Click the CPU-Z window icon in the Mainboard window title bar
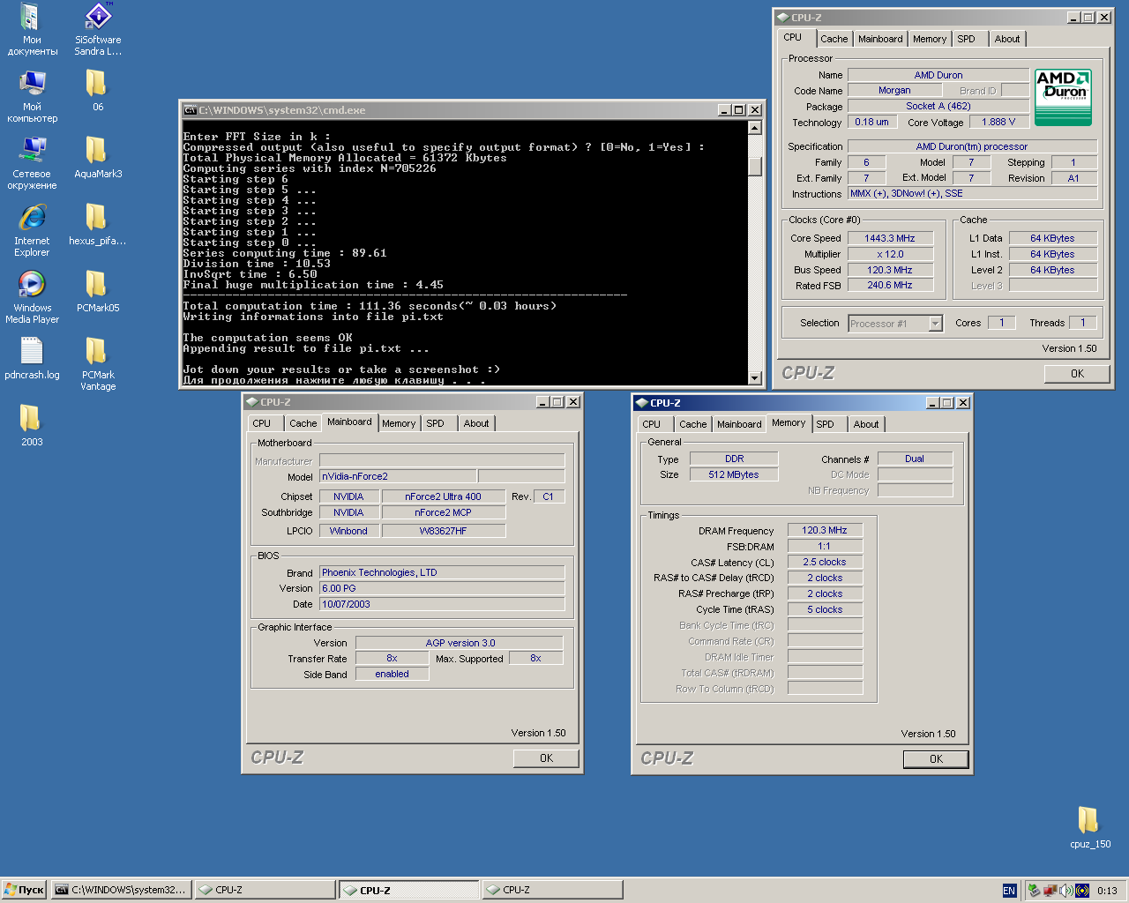This screenshot has height=903, width=1129. (251, 401)
